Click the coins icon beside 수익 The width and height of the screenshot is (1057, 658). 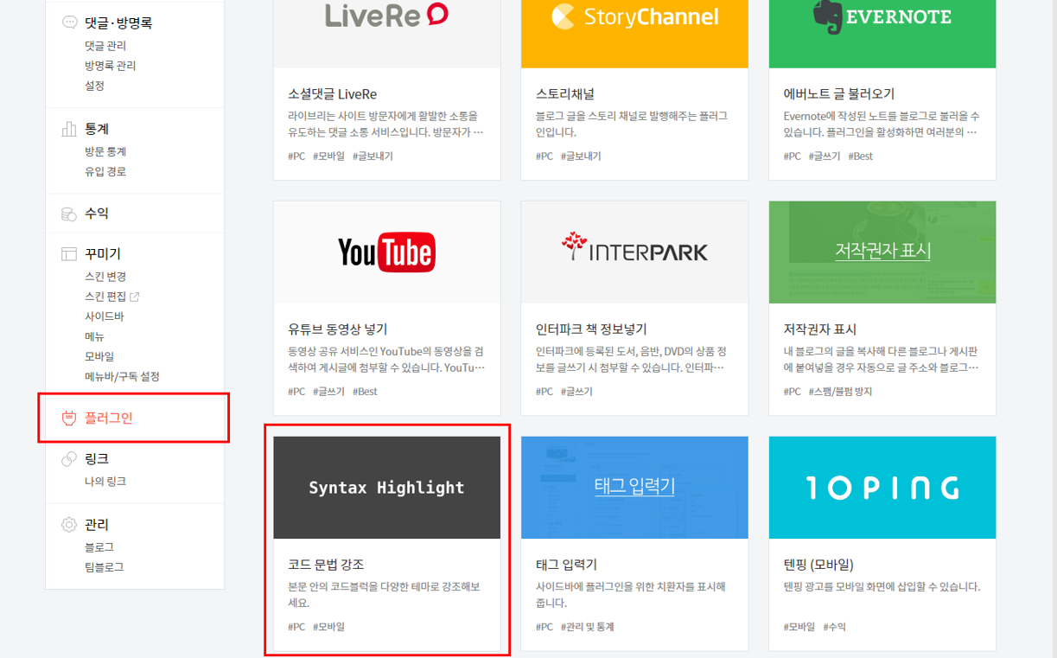click(x=69, y=214)
